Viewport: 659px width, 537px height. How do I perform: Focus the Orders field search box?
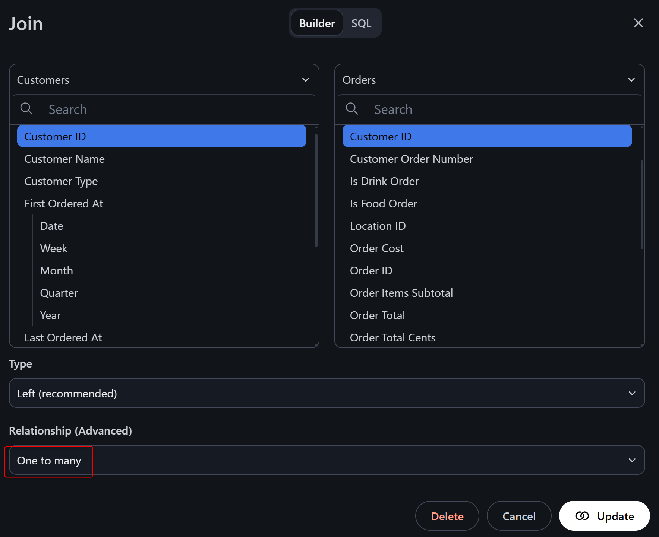[x=503, y=109]
